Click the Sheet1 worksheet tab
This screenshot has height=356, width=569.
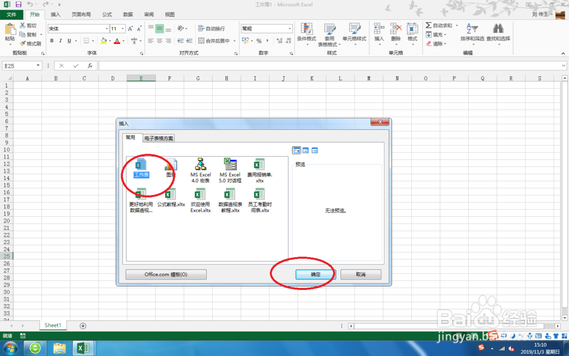click(x=52, y=325)
